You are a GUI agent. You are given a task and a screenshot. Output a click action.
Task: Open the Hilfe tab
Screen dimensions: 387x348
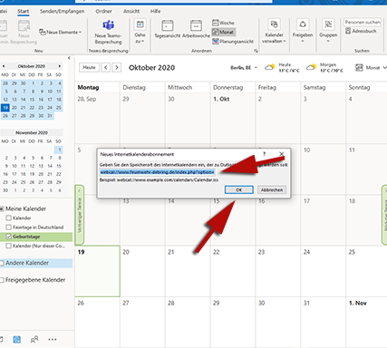[x=155, y=12]
